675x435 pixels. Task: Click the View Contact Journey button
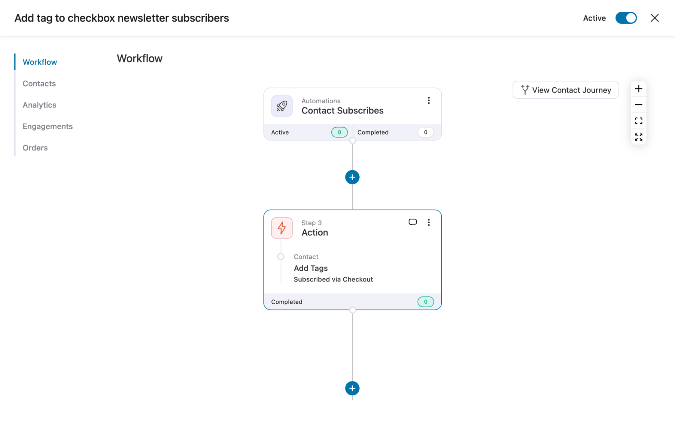565,90
